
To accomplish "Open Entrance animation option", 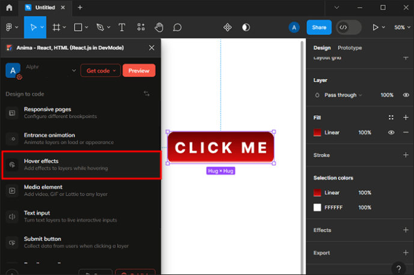I will pyautogui.click(x=81, y=139).
